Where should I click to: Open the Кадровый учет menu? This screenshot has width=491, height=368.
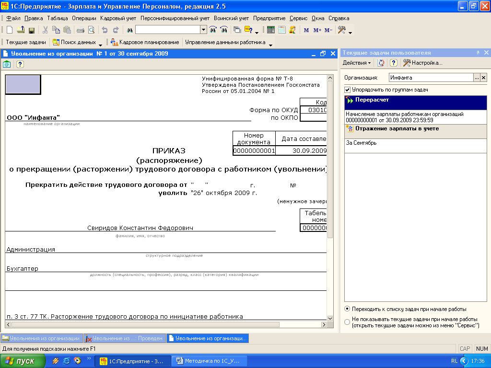(x=118, y=18)
